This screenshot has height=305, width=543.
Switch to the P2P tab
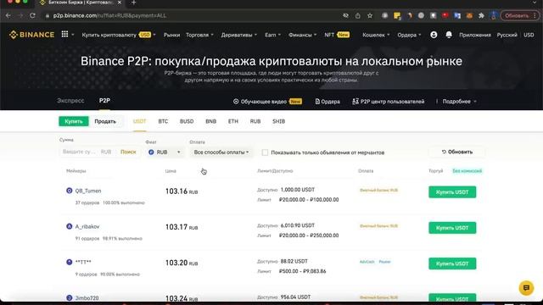click(104, 101)
